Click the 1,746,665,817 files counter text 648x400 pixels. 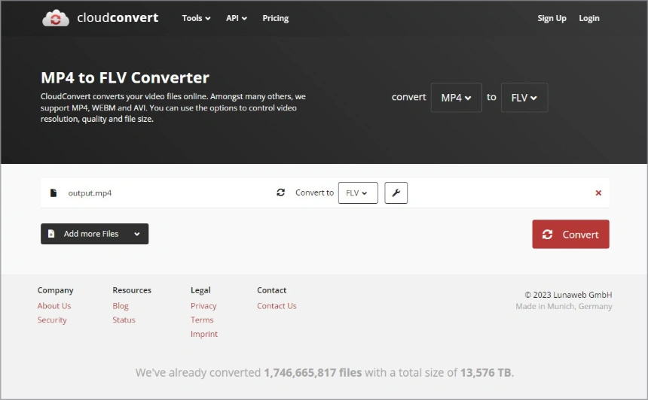(313, 373)
